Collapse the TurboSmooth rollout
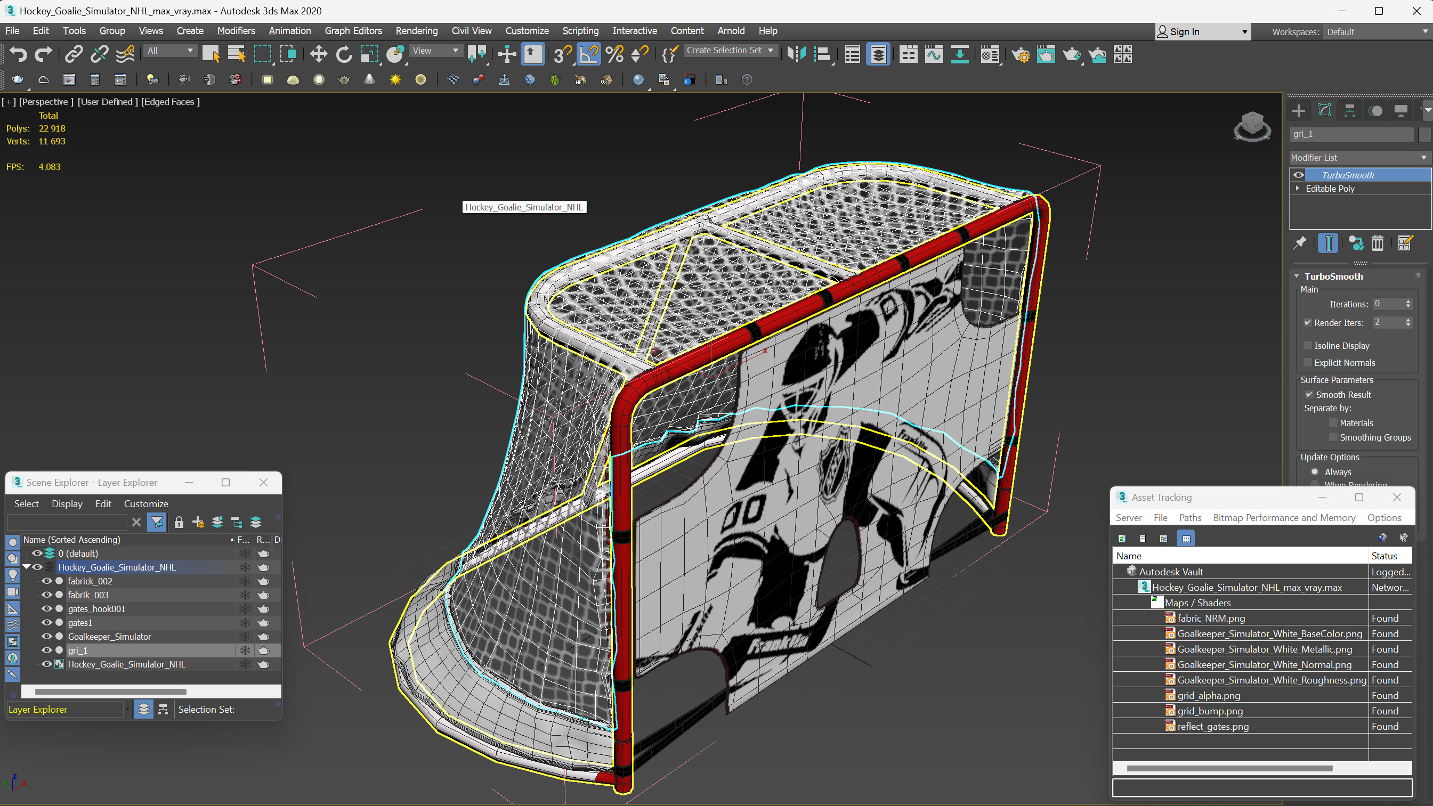 pos(1297,276)
